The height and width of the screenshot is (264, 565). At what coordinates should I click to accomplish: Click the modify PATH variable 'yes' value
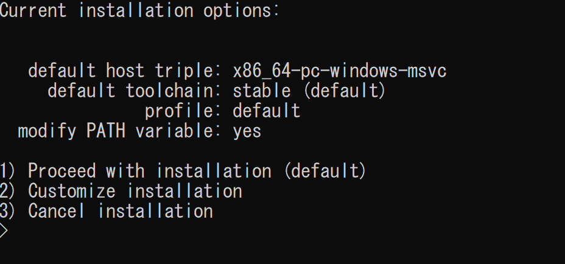click(247, 131)
